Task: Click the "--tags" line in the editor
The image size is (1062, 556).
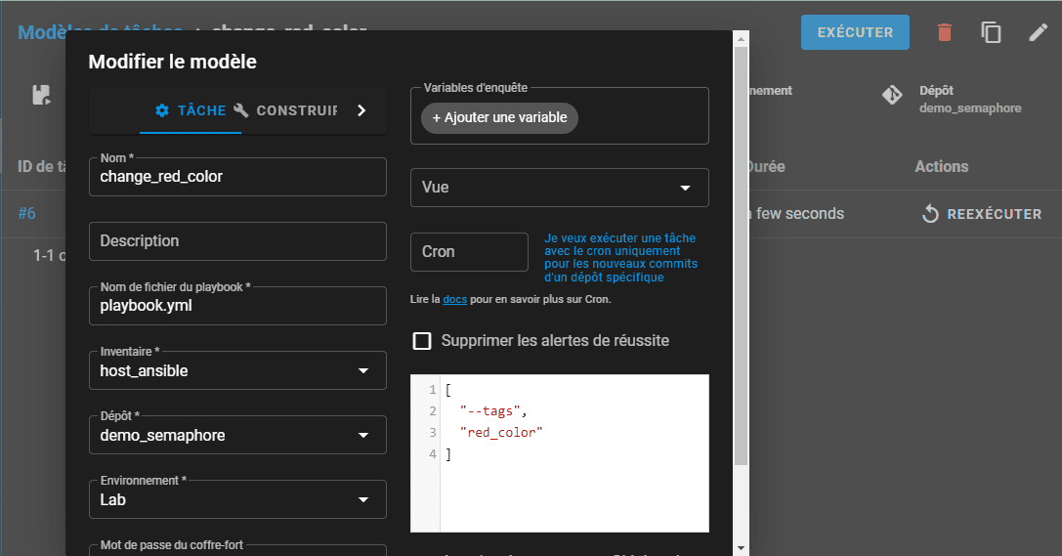Action: coord(493,411)
